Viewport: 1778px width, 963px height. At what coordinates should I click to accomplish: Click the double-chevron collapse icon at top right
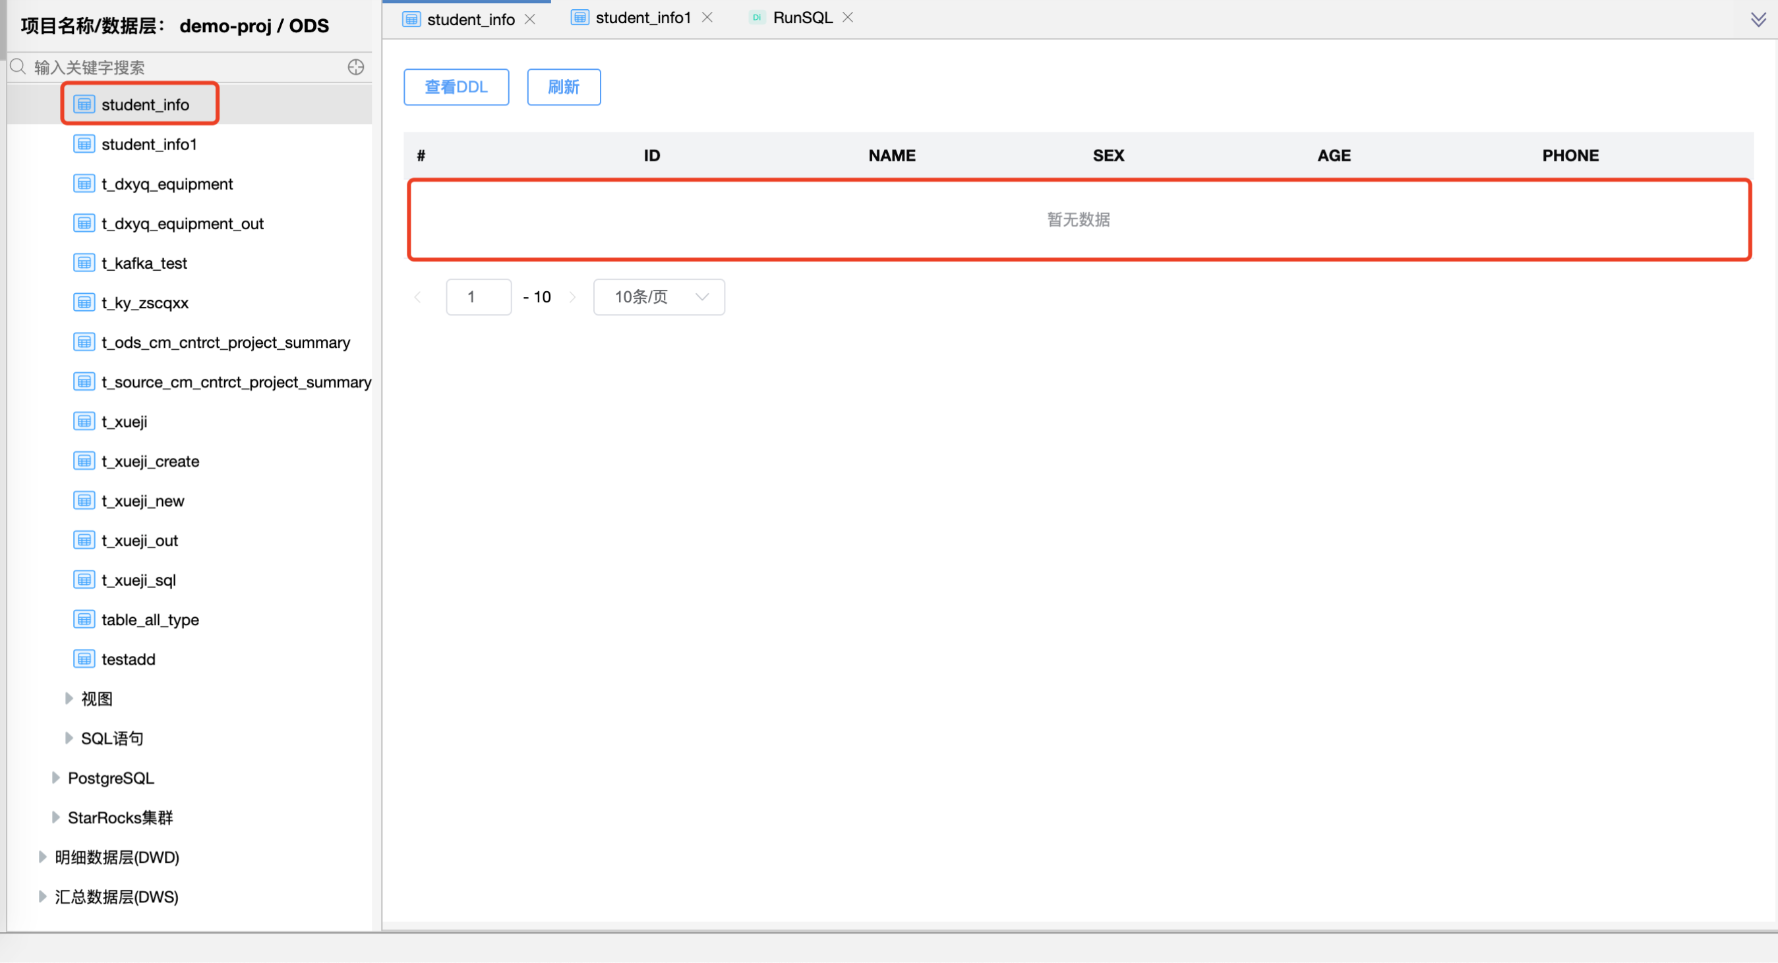click(x=1758, y=18)
